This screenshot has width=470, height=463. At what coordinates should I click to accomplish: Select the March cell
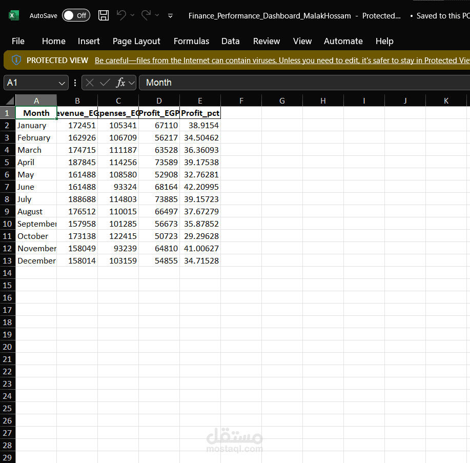pos(36,150)
